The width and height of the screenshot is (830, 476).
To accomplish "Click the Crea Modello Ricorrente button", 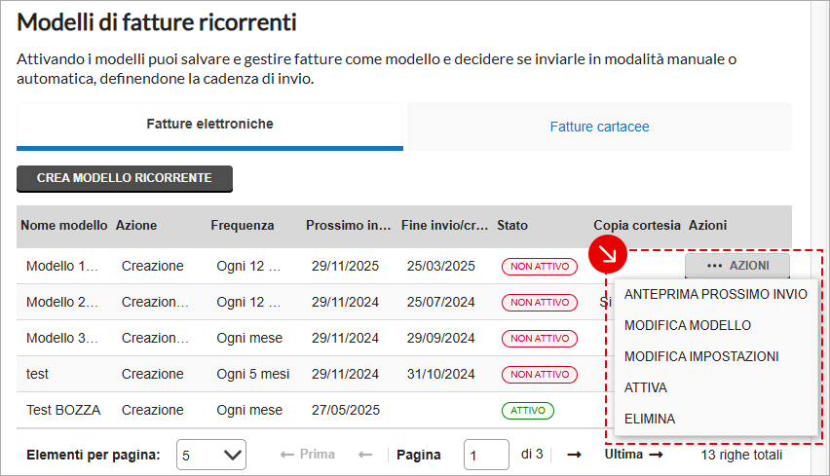I will click(125, 178).
